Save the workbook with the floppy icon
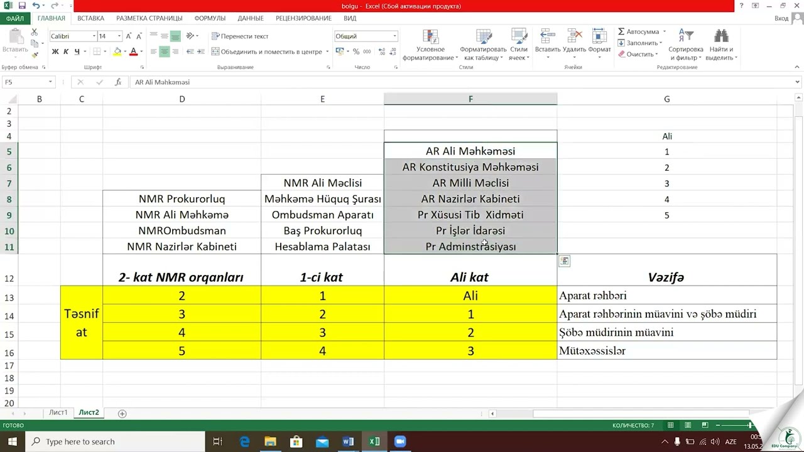The height and width of the screenshot is (452, 804). point(23,6)
